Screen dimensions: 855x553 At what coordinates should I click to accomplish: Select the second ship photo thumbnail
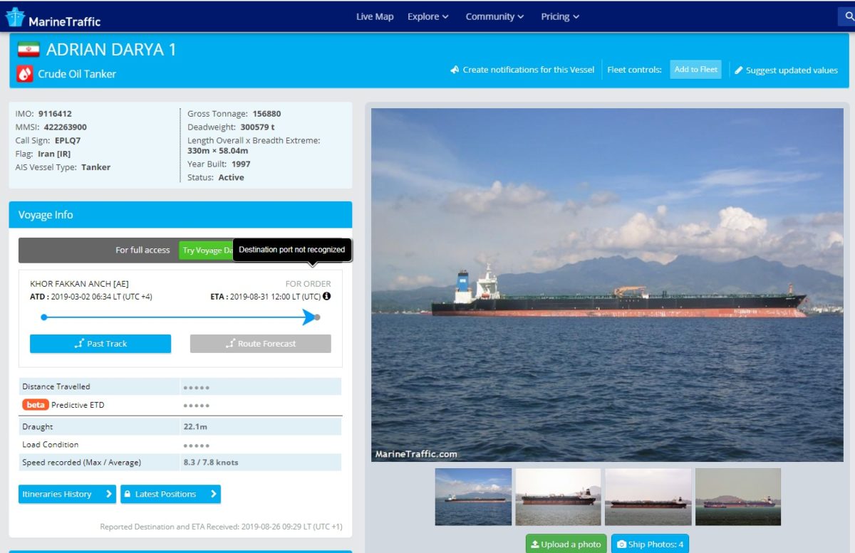[558, 497]
